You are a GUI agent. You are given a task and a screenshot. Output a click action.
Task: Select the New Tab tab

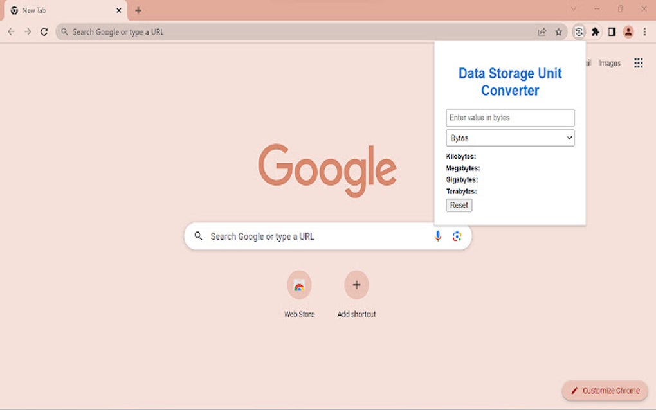(x=65, y=10)
